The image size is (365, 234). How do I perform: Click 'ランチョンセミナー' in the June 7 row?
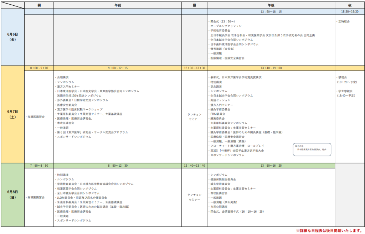coord(194,117)
